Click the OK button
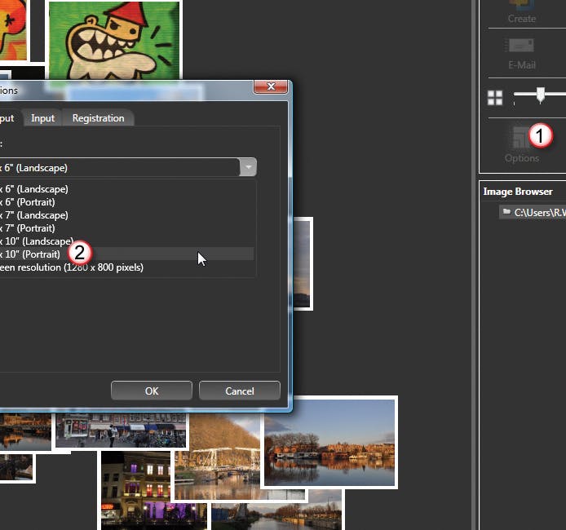Image resolution: width=566 pixels, height=530 pixels. point(152,391)
